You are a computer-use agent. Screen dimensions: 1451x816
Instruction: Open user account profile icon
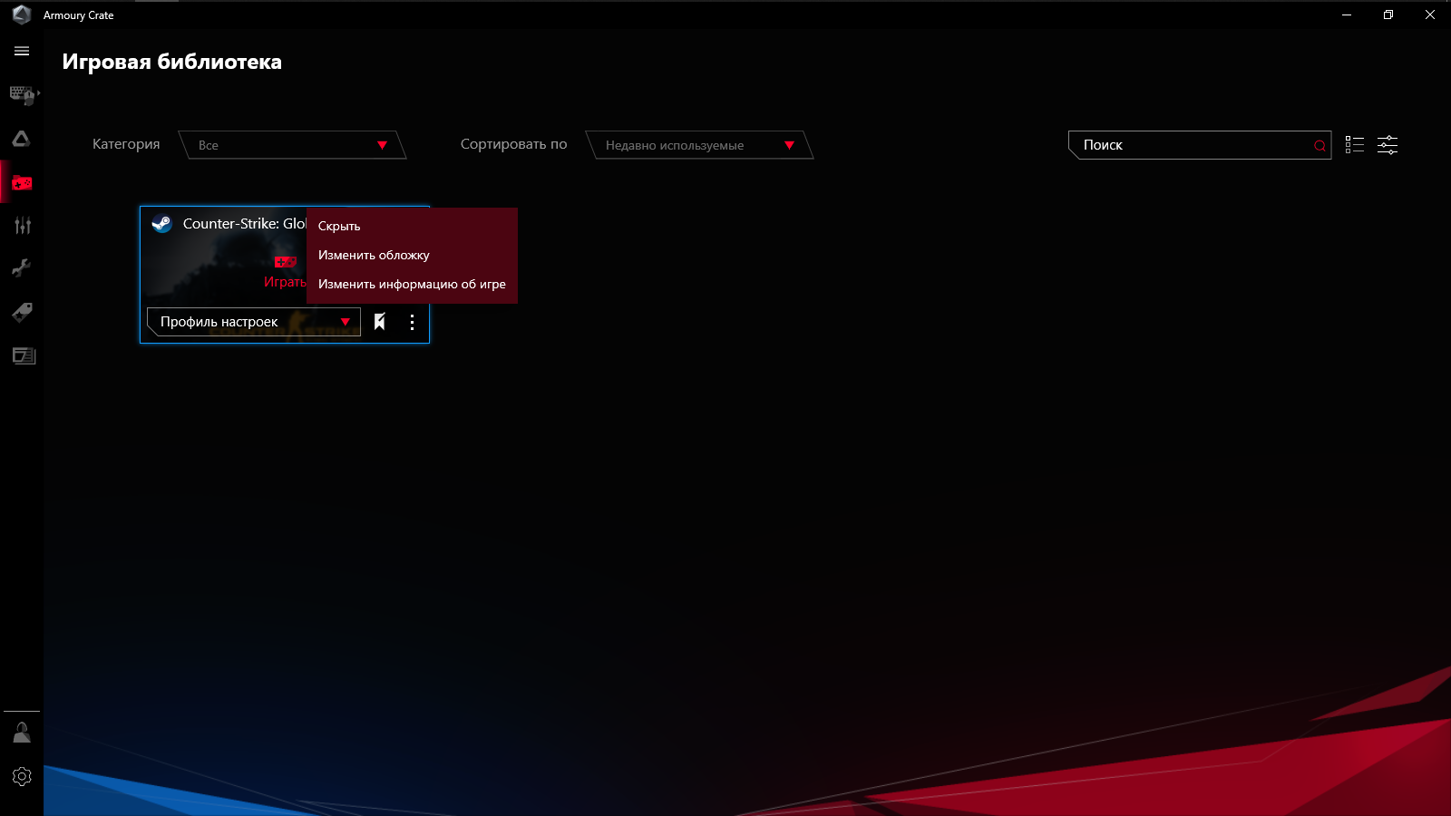tap(22, 733)
